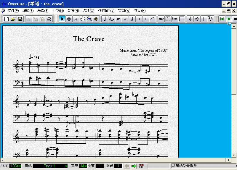Image resolution: width=237 pixels, height=170 pixels.
Task: Open the 音符(N) Notes menu
Action: coord(73,11)
